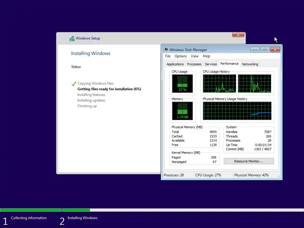Click the Handles value 7087
Screen dimensions: 304x228
coord(268,132)
